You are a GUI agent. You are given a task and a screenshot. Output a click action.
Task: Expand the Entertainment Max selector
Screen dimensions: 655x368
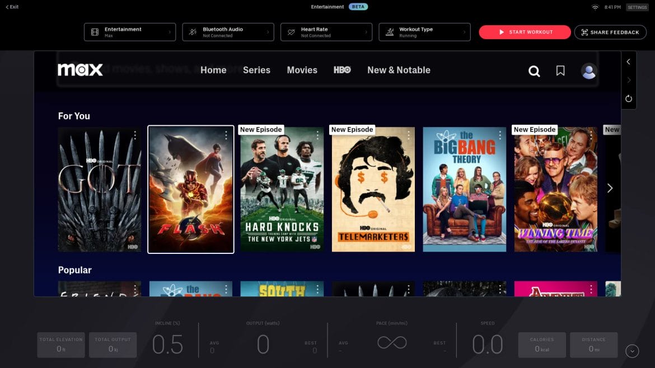pyautogui.click(x=130, y=32)
